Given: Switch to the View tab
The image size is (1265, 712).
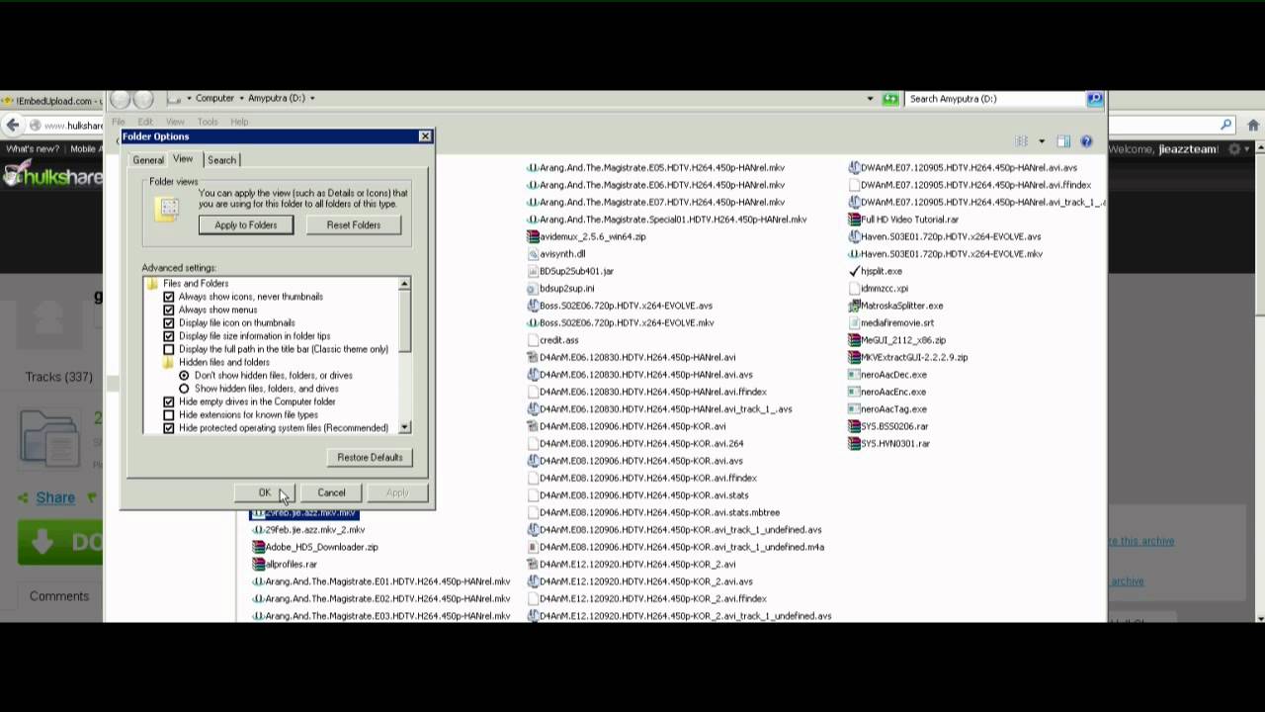Looking at the screenshot, I should [x=183, y=159].
